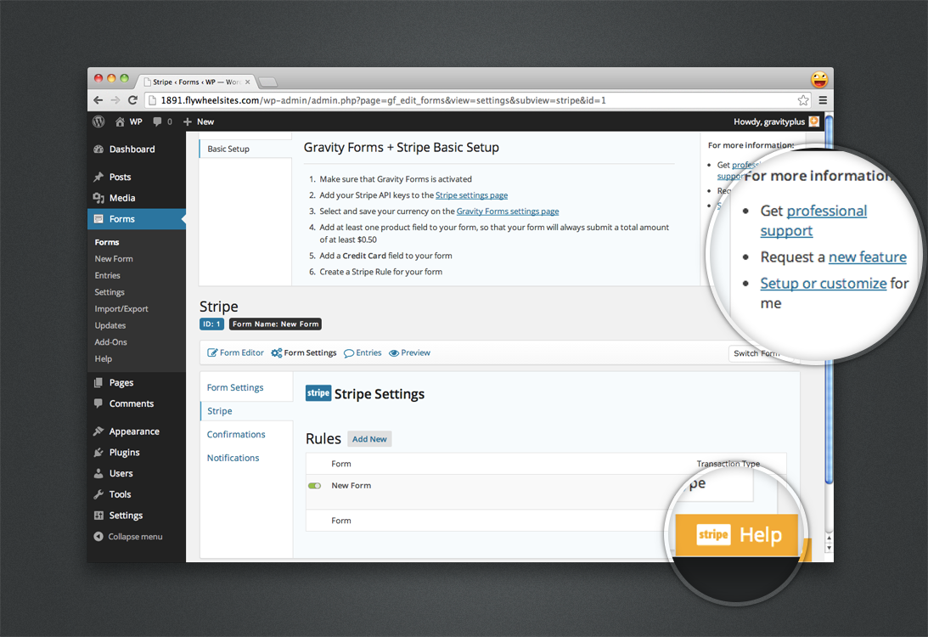Open the Chrome hamburger menu
This screenshot has height=637, width=928.
823,100
